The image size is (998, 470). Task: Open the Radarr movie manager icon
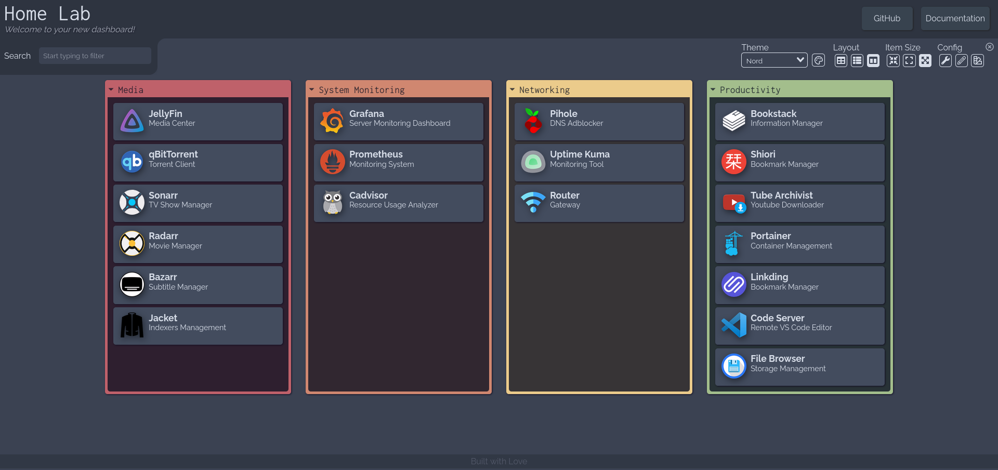132,244
